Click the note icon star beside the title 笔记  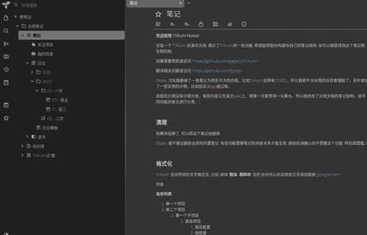[158, 14]
